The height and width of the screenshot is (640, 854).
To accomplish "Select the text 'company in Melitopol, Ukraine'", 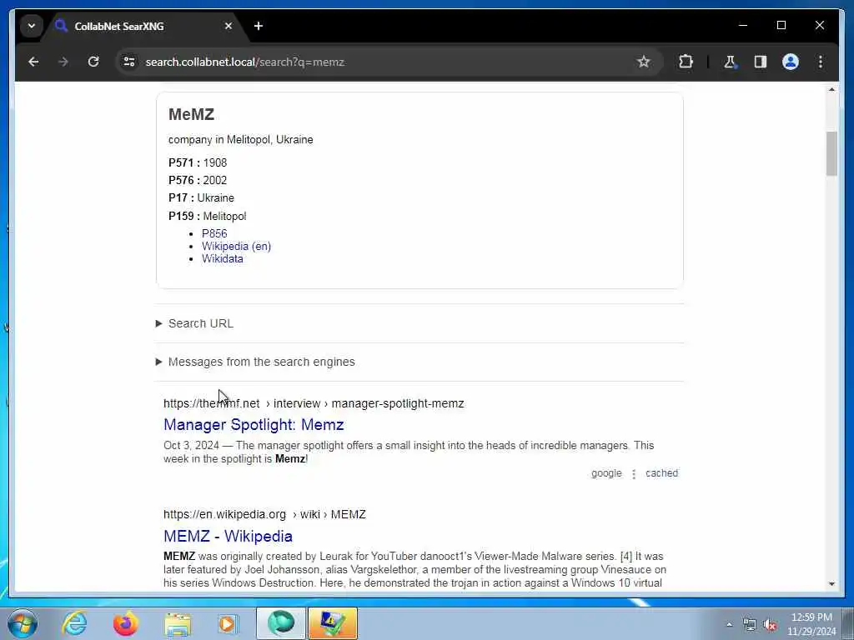I will point(241,139).
